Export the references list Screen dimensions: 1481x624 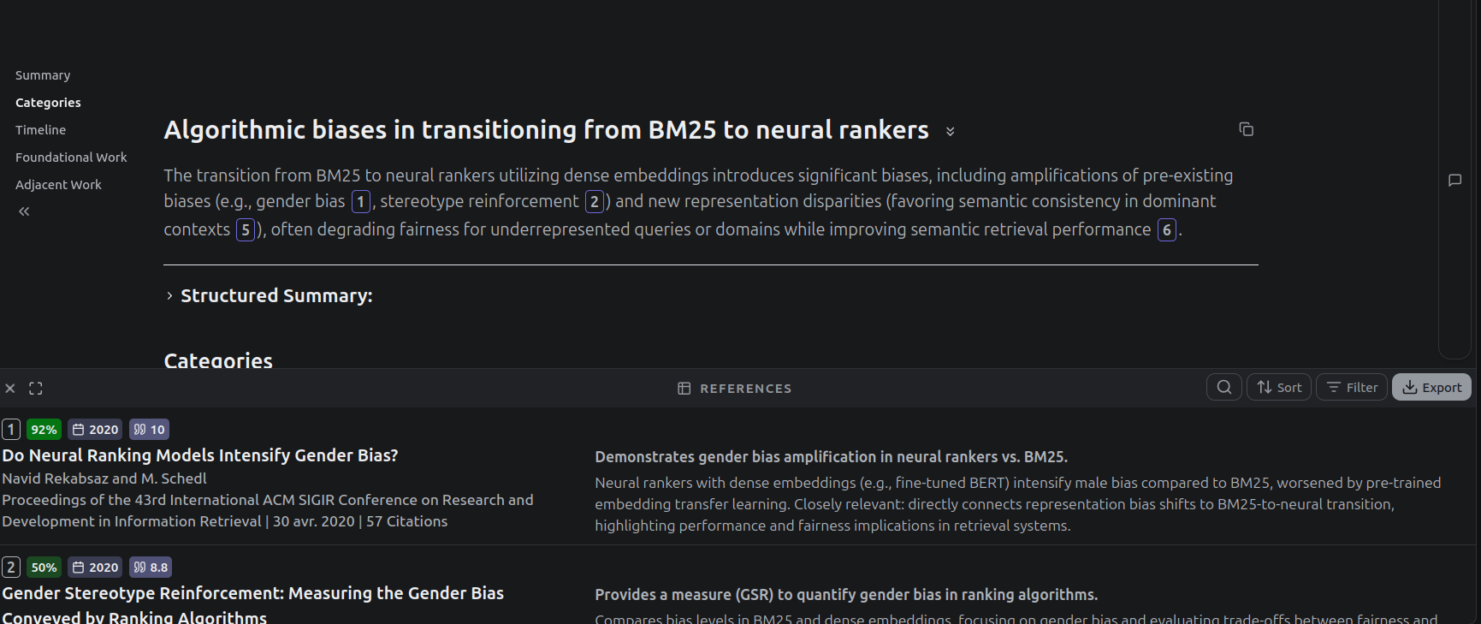[1431, 387]
